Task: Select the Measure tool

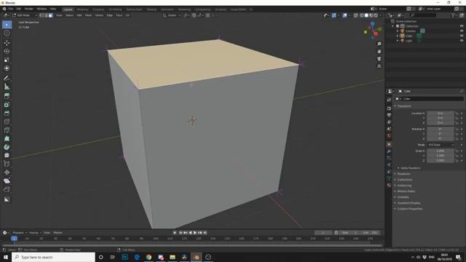Action: click(x=7, y=87)
